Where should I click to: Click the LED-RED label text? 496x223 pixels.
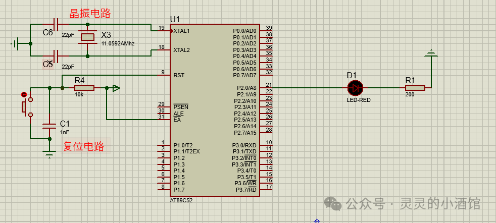click(x=359, y=100)
